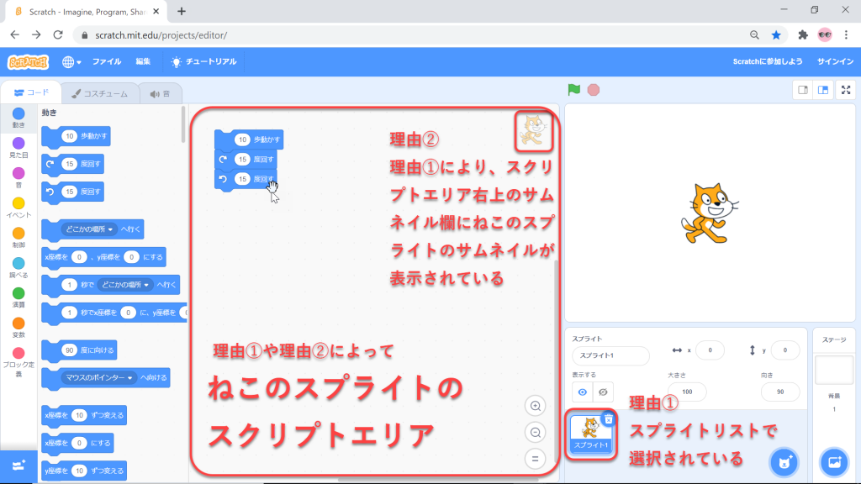861x484 pixels.
Task: Open the browser zoom magnifier icon
Action: pyautogui.click(x=754, y=35)
